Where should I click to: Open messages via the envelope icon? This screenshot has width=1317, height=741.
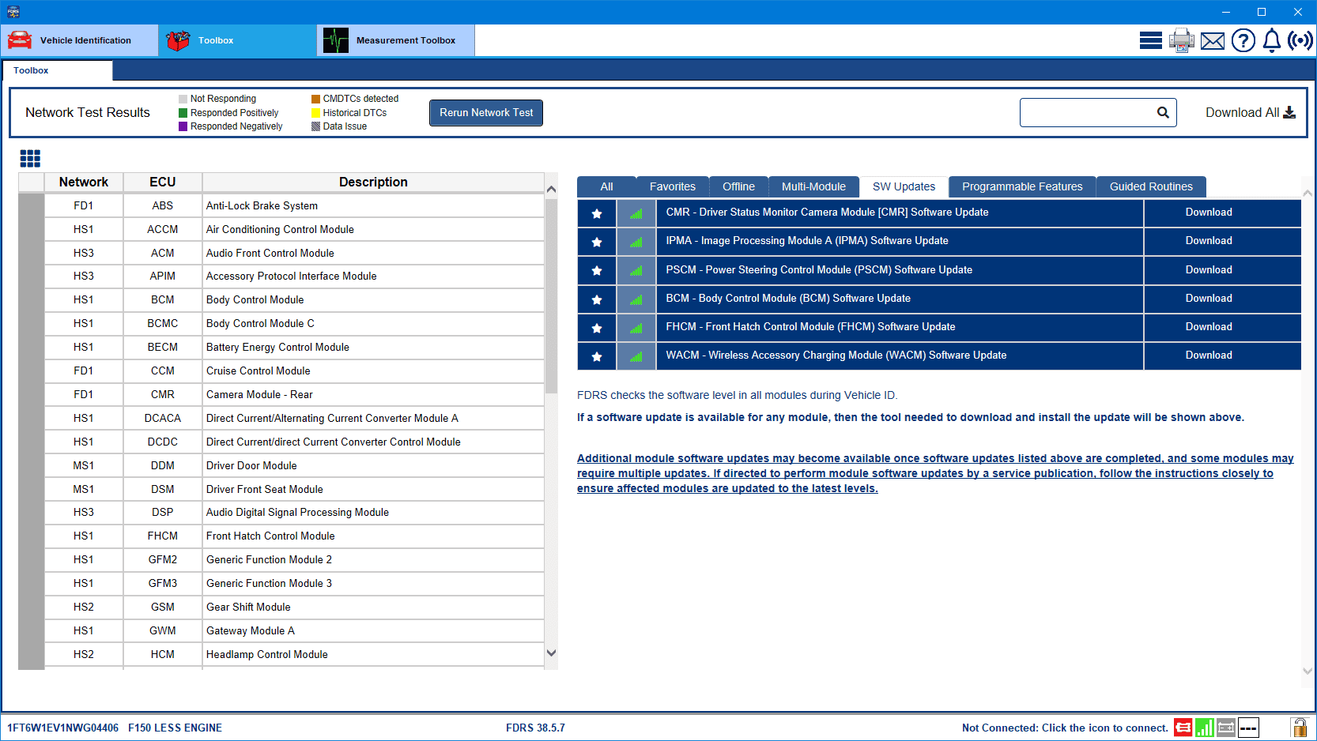tap(1212, 39)
